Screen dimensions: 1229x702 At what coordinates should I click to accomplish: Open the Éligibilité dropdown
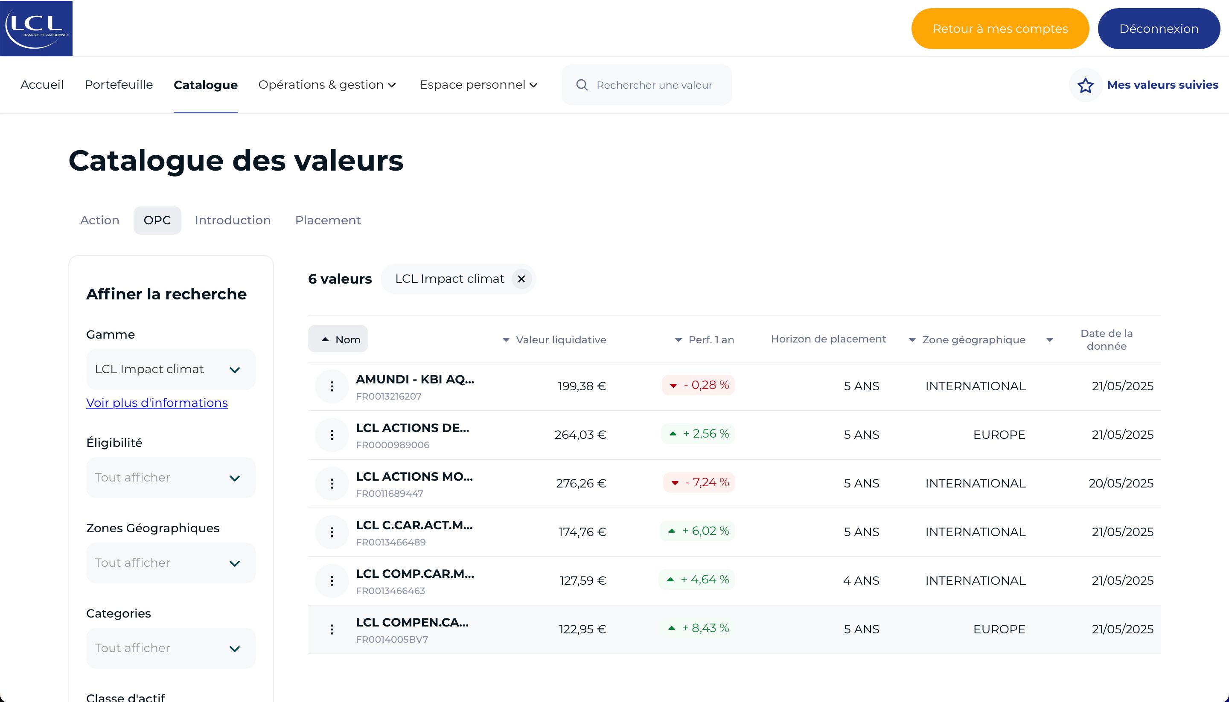tap(171, 478)
